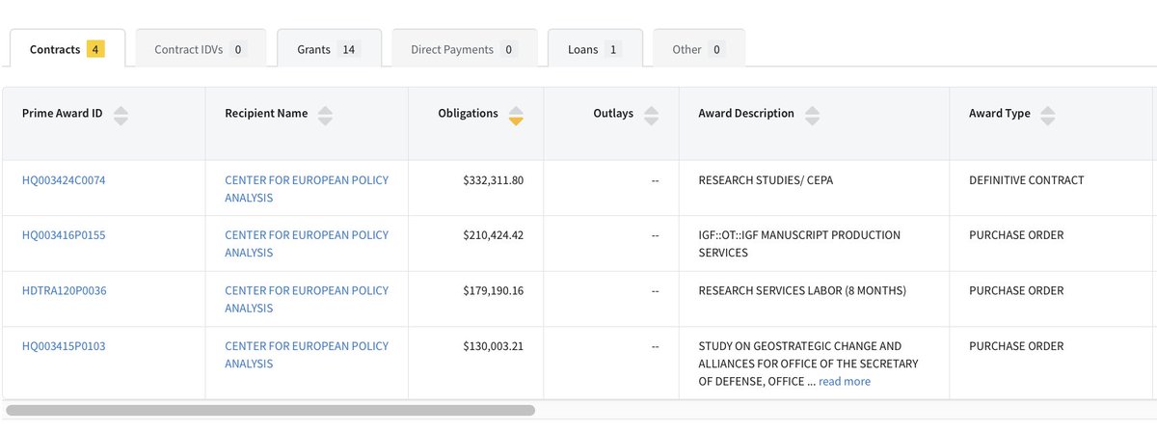1157x432 pixels.
Task: Click the horizontal table scrollbar
Action: click(x=270, y=410)
